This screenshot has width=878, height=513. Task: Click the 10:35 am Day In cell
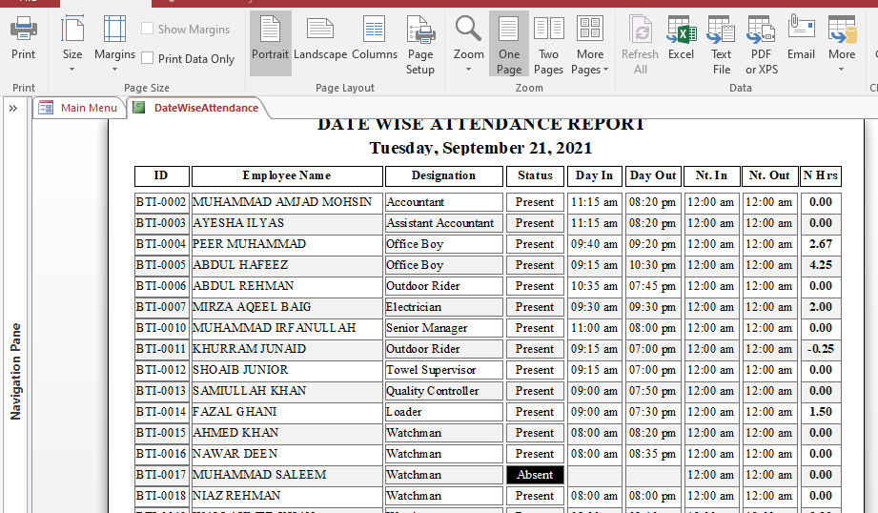click(594, 286)
